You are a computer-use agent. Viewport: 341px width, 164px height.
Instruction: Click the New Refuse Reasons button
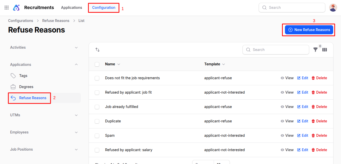coord(309,30)
